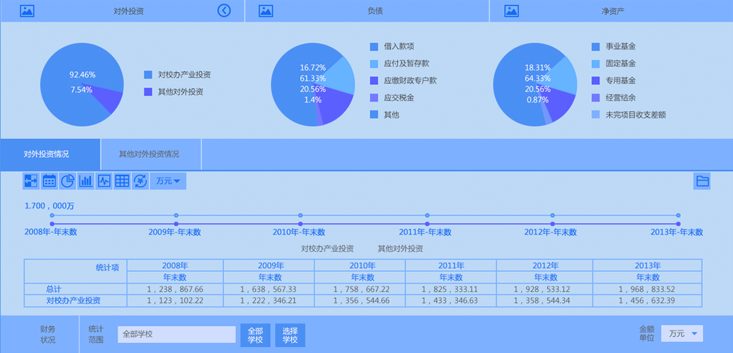Open the folder icon at right
Image resolution: width=733 pixels, height=353 pixels.
coord(702,181)
